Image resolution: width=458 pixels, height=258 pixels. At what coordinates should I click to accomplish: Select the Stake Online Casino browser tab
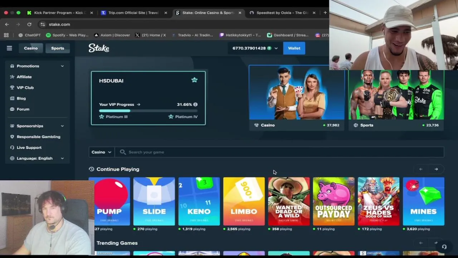[208, 13]
